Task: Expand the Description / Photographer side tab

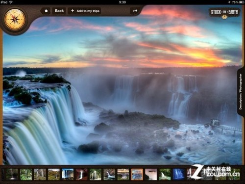Action: [x=241, y=91]
